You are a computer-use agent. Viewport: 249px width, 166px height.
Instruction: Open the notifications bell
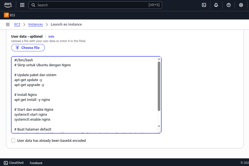pos(216,5)
